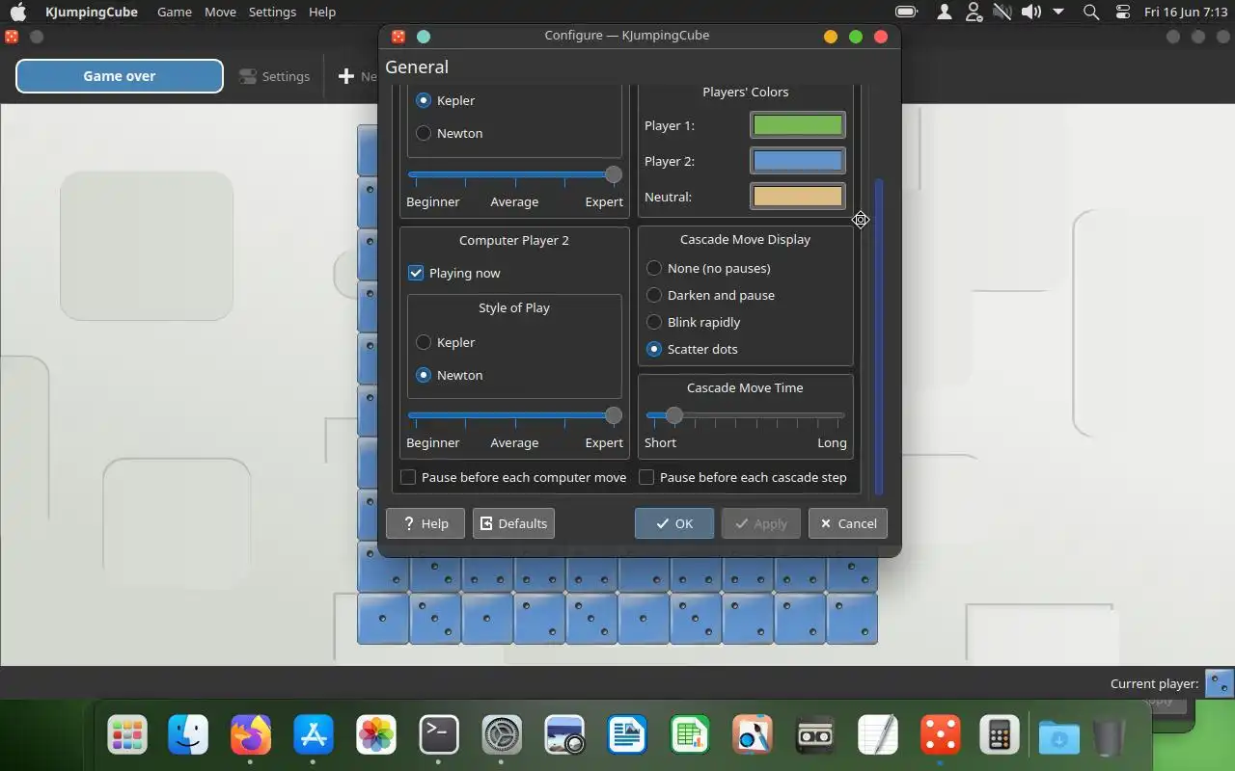Viewport: 1235px width, 771px height.
Task: Click the red dice KJumpingCube dock icon
Action: [x=941, y=735]
